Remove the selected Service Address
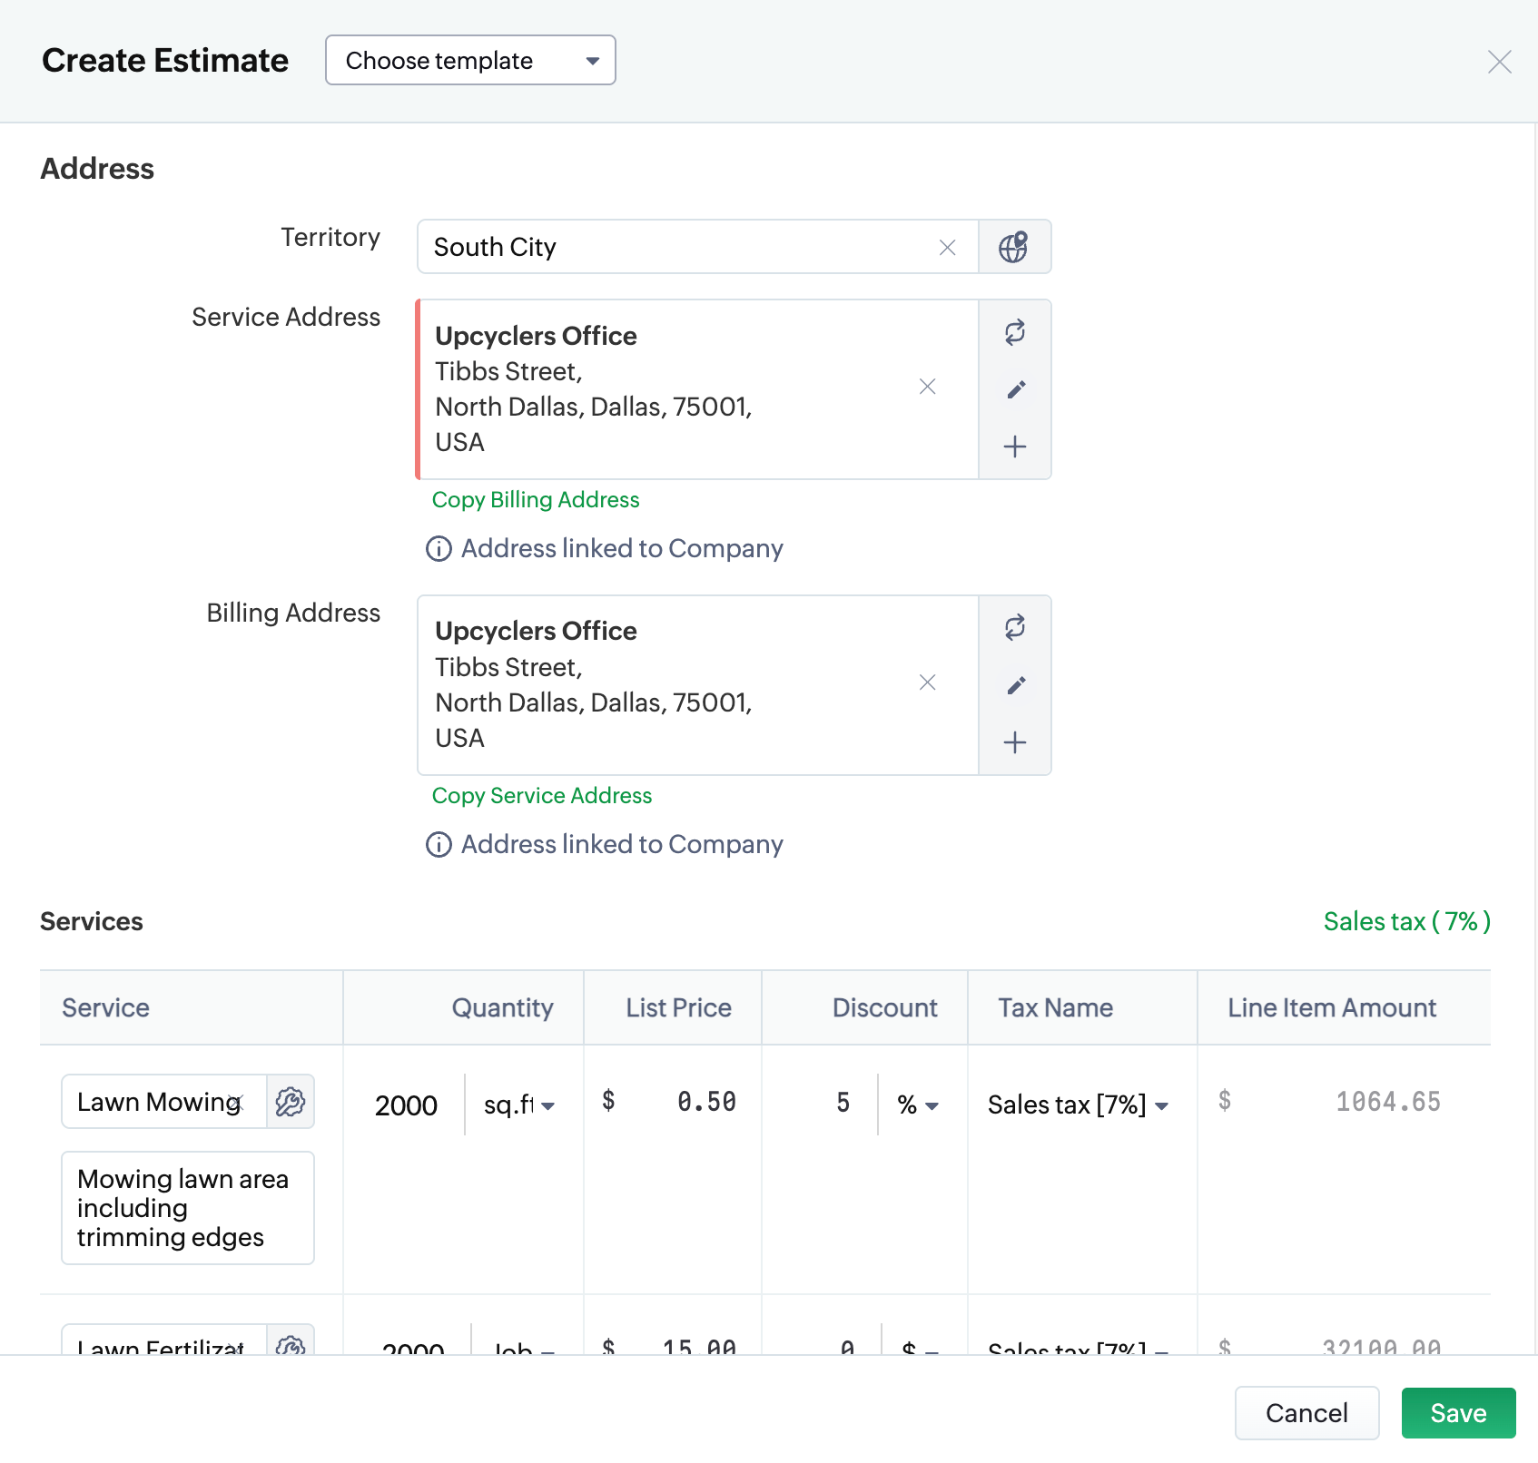Screen dimensions: 1538x1463 [x=927, y=387]
